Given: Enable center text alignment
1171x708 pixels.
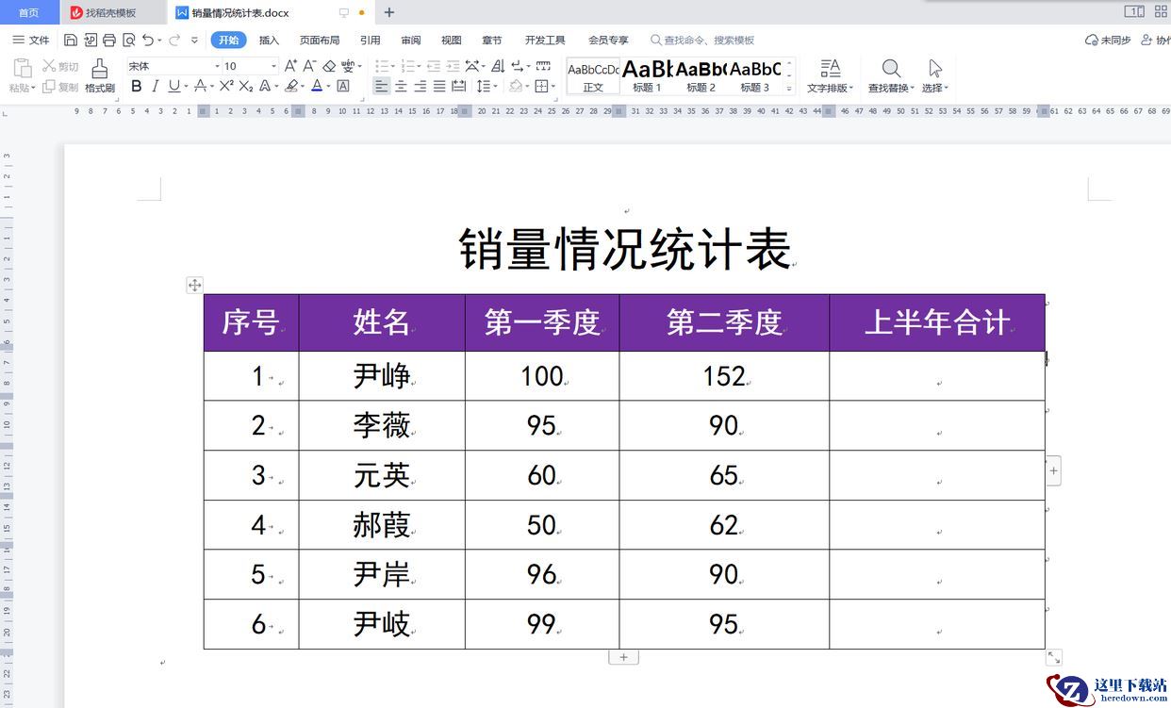Looking at the screenshot, I should [401, 86].
